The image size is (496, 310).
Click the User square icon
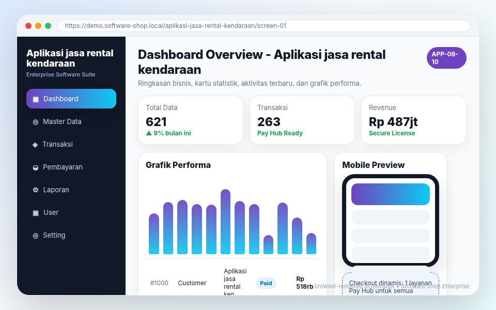tap(36, 213)
